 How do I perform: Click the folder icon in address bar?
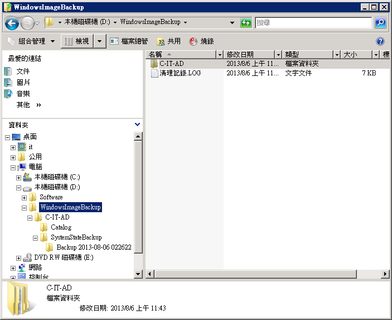(x=50, y=22)
